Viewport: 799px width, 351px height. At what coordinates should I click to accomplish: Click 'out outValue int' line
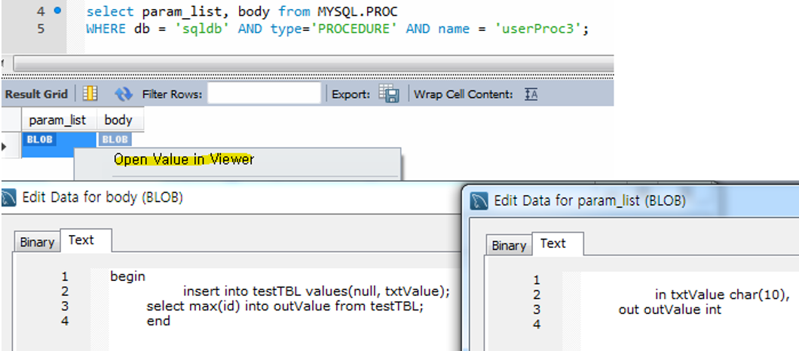[x=669, y=310]
